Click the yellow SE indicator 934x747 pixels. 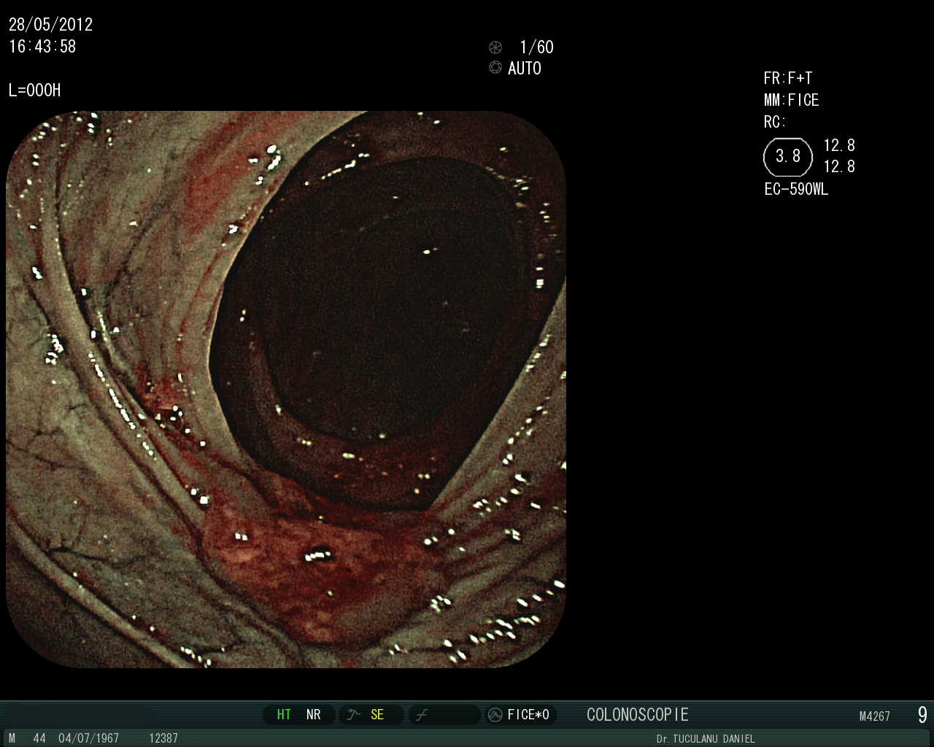pyautogui.click(x=377, y=715)
